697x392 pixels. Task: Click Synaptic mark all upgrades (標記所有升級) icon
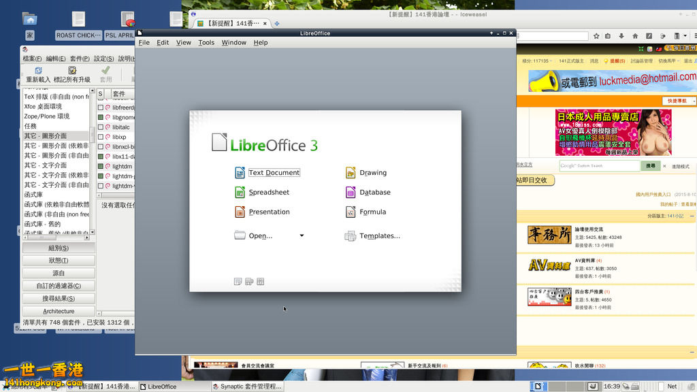[x=72, y=74]
